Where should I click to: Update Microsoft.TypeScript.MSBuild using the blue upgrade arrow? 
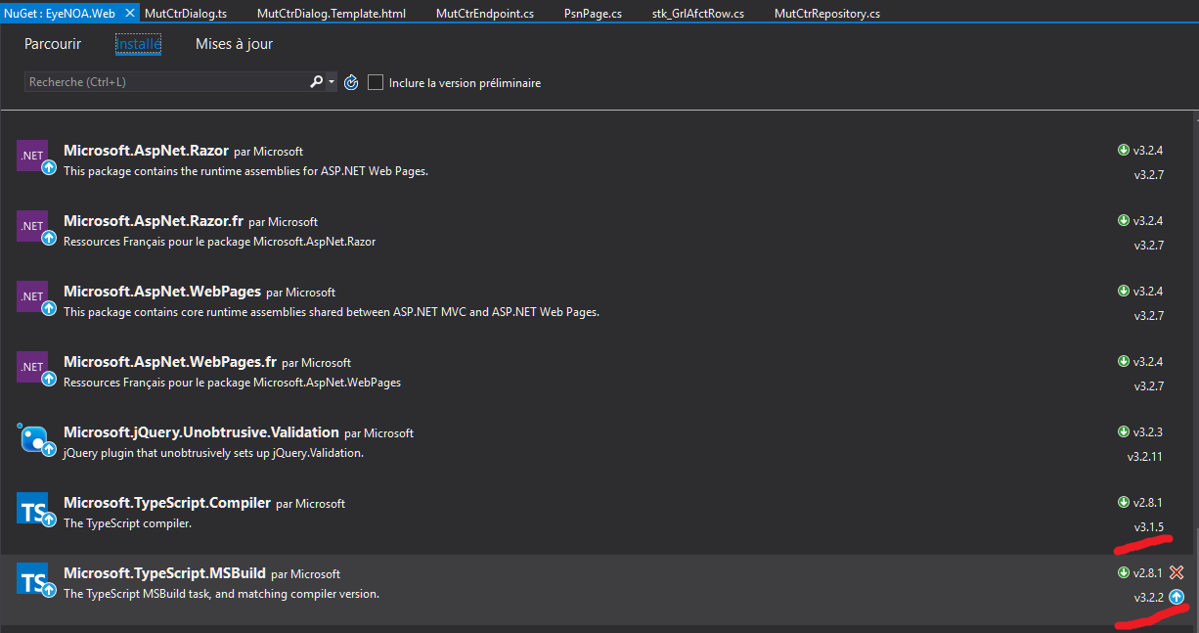tap(1178, 596)
